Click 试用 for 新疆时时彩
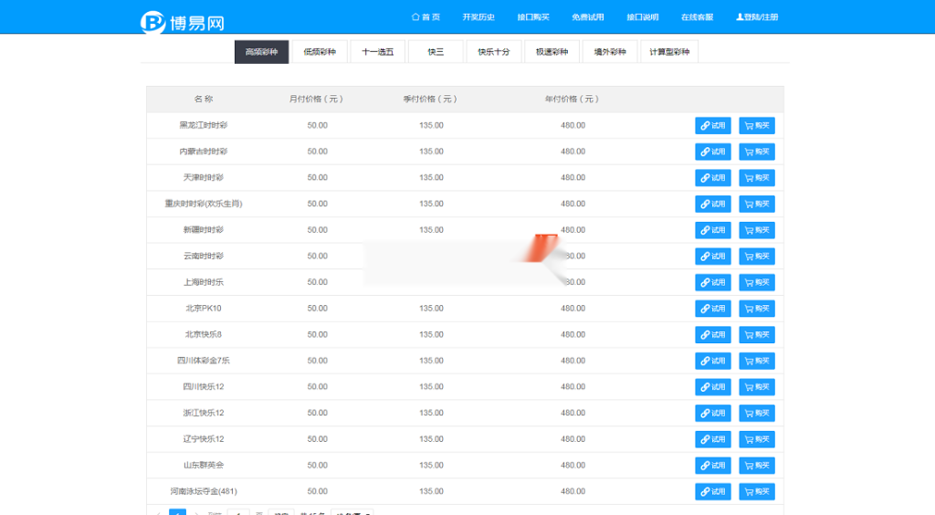The width and height of the screenshot is (935, 515). click(x=712, y=230)
